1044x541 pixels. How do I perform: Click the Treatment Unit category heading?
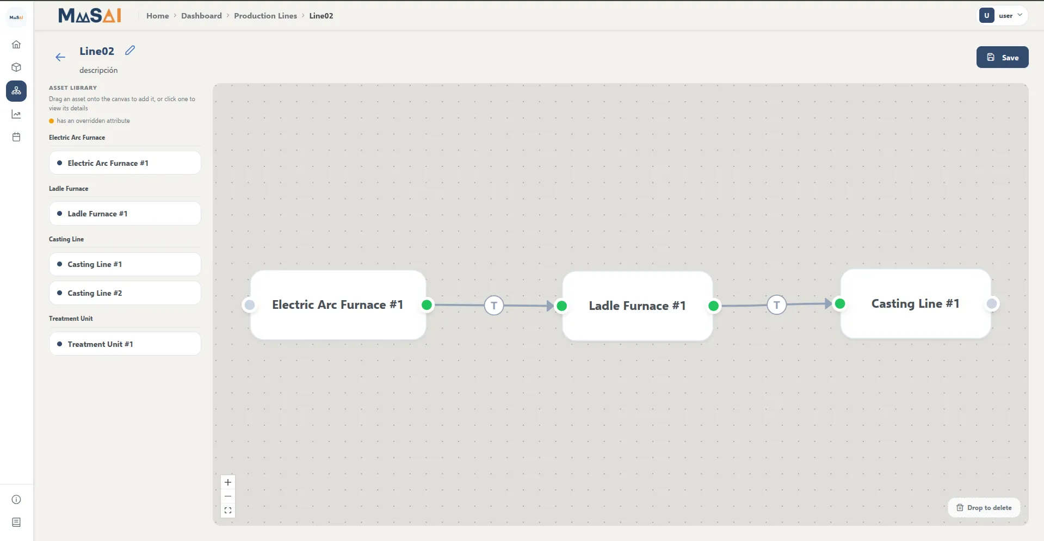71,319
